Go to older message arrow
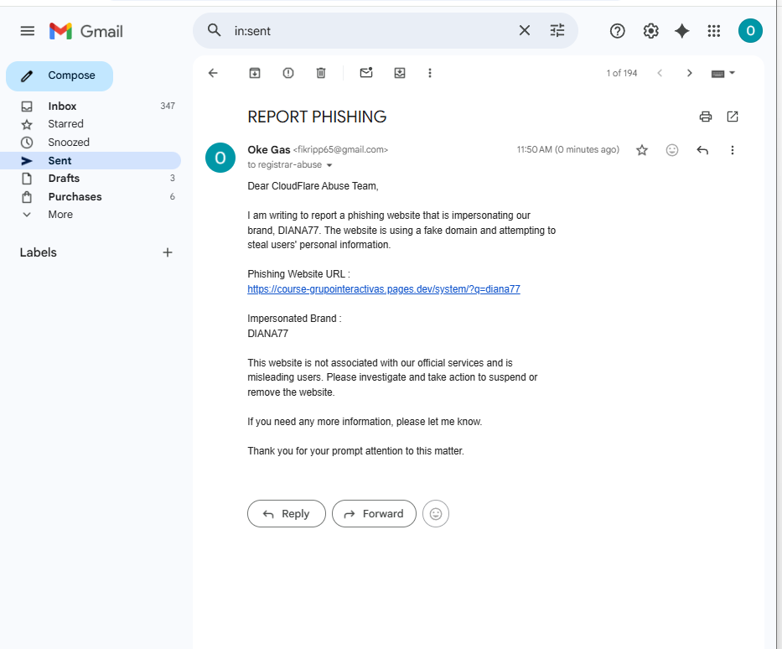 pyautogui.click(x=689, y=73)
